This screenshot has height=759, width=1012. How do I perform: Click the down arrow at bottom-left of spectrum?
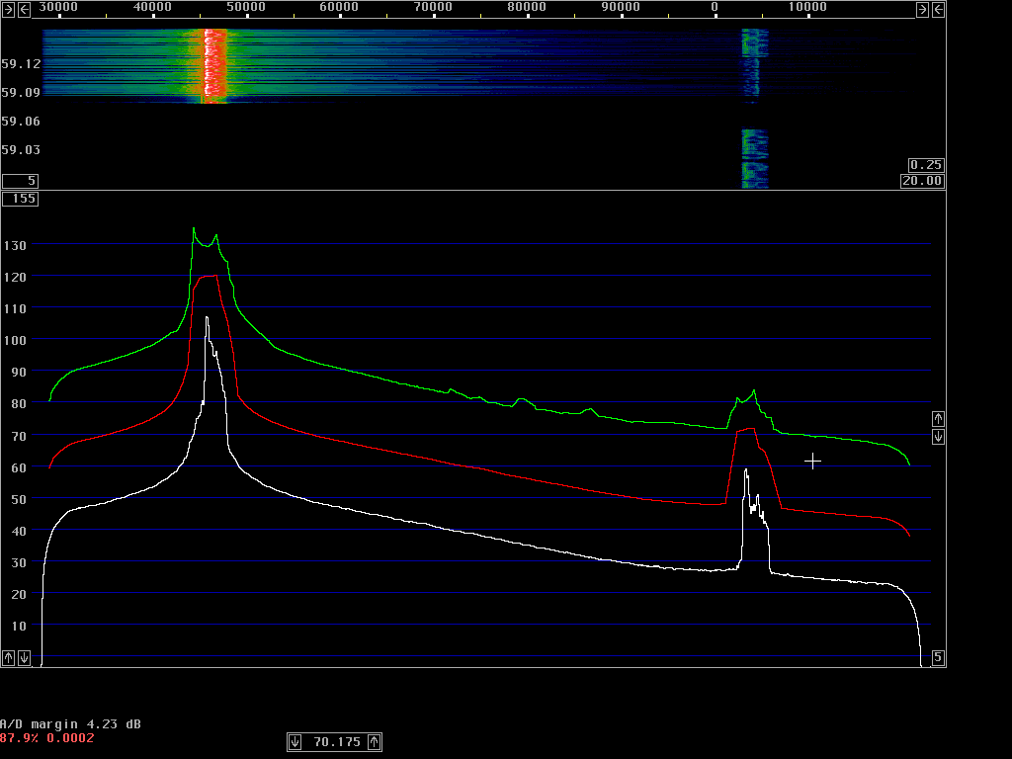pyautogui.click(x=24, y=657)
